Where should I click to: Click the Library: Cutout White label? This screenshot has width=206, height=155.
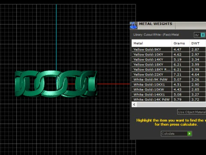(156, 35)
